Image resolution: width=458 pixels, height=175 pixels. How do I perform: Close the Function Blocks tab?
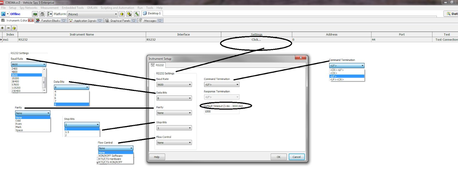(64, 21)
